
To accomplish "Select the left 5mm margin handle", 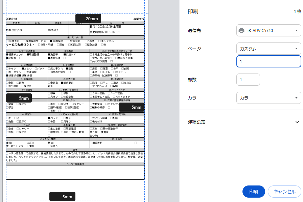I will point(19,98).
